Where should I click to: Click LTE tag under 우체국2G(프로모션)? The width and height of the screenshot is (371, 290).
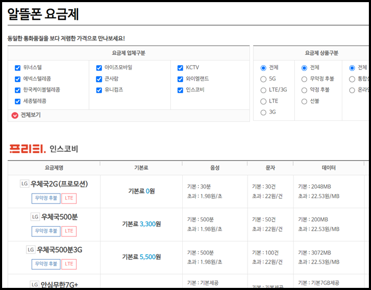point(69,198)
